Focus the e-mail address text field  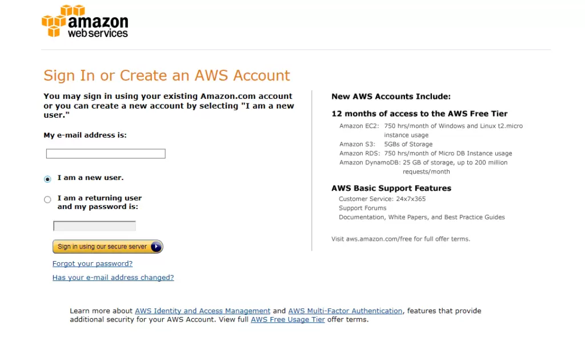106,154
